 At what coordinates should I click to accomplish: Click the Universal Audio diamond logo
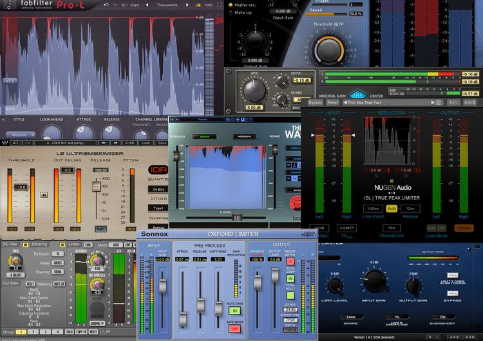[358, 94]
